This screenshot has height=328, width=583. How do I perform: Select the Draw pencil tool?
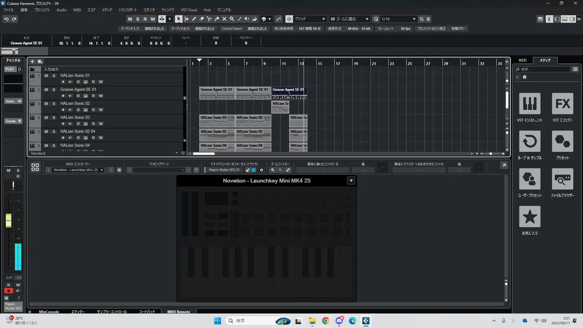(x=194, y=19)
